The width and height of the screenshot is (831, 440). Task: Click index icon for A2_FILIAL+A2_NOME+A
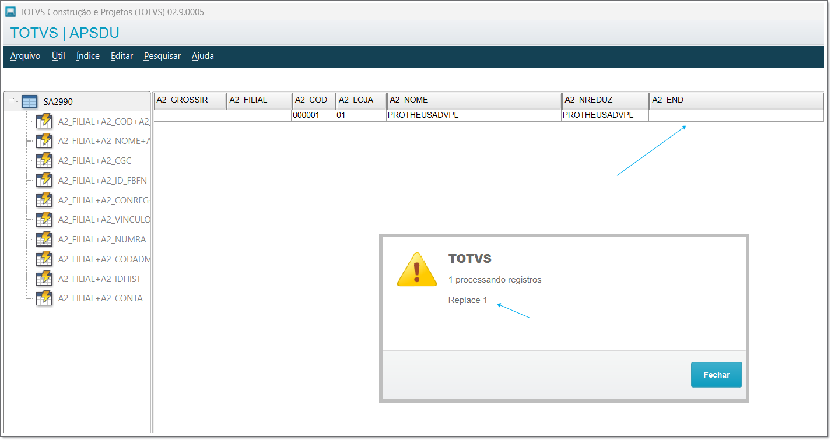[44, 141]
